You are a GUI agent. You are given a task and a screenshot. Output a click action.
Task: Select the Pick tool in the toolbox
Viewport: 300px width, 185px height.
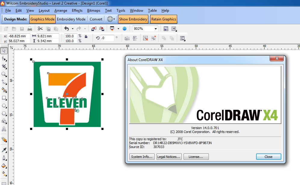(x=4, y=51)
